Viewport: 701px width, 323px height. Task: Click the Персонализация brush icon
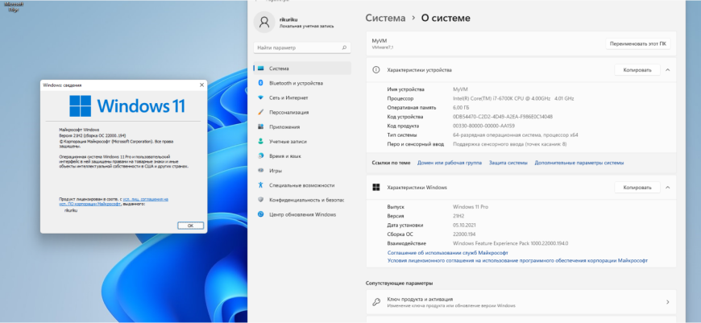click(x=260, y=112)
